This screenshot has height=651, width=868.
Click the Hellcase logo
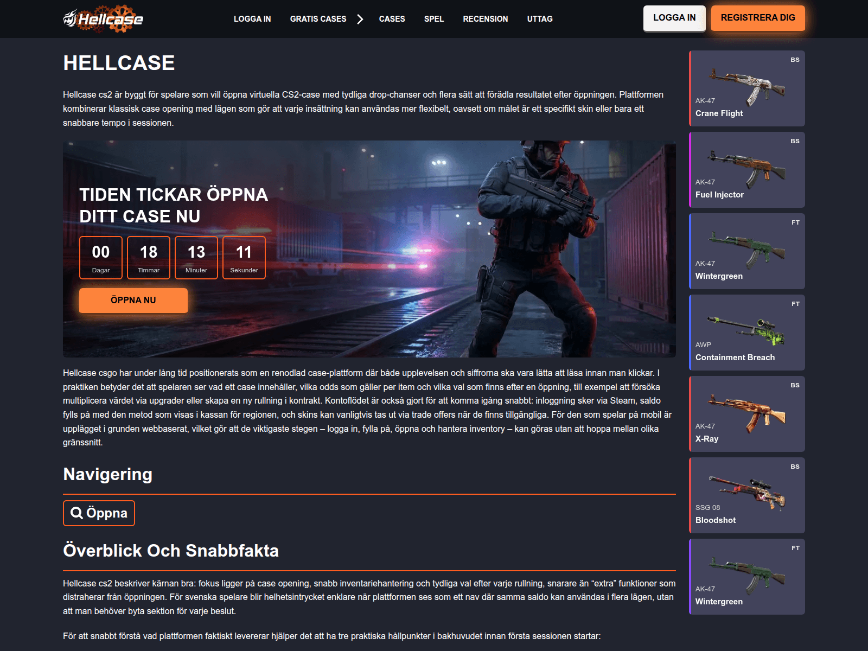tap(103, 19)
